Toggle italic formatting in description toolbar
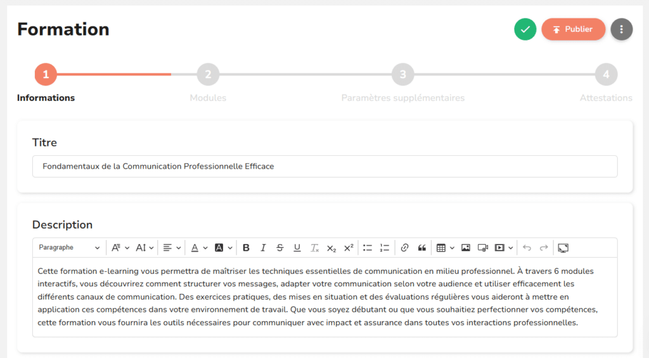 [x=263, y=248]
